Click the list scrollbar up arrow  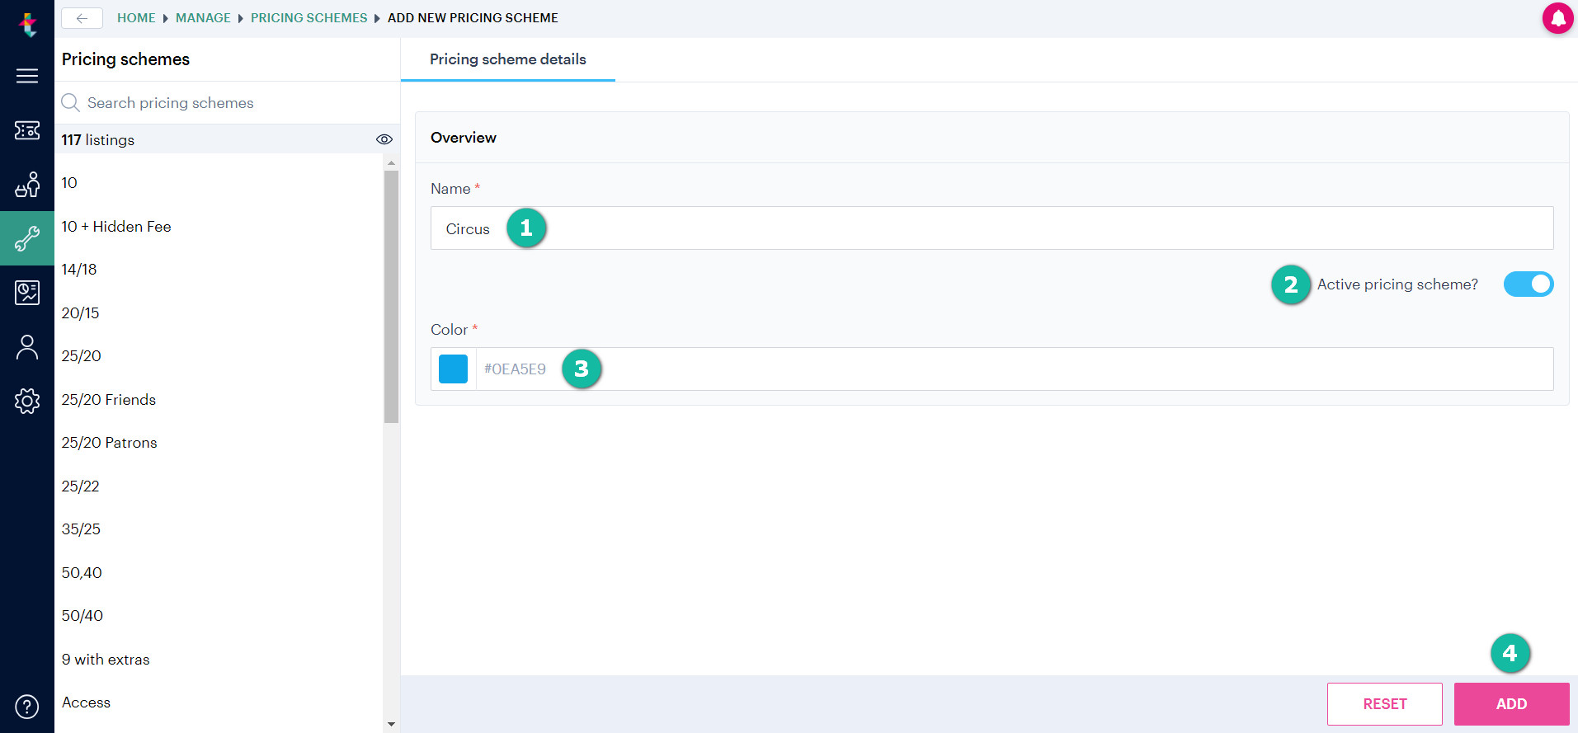391,162
